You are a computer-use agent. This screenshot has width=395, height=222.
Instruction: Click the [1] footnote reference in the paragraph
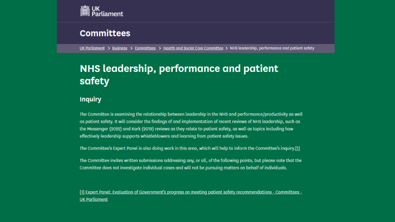pos(297,148)
